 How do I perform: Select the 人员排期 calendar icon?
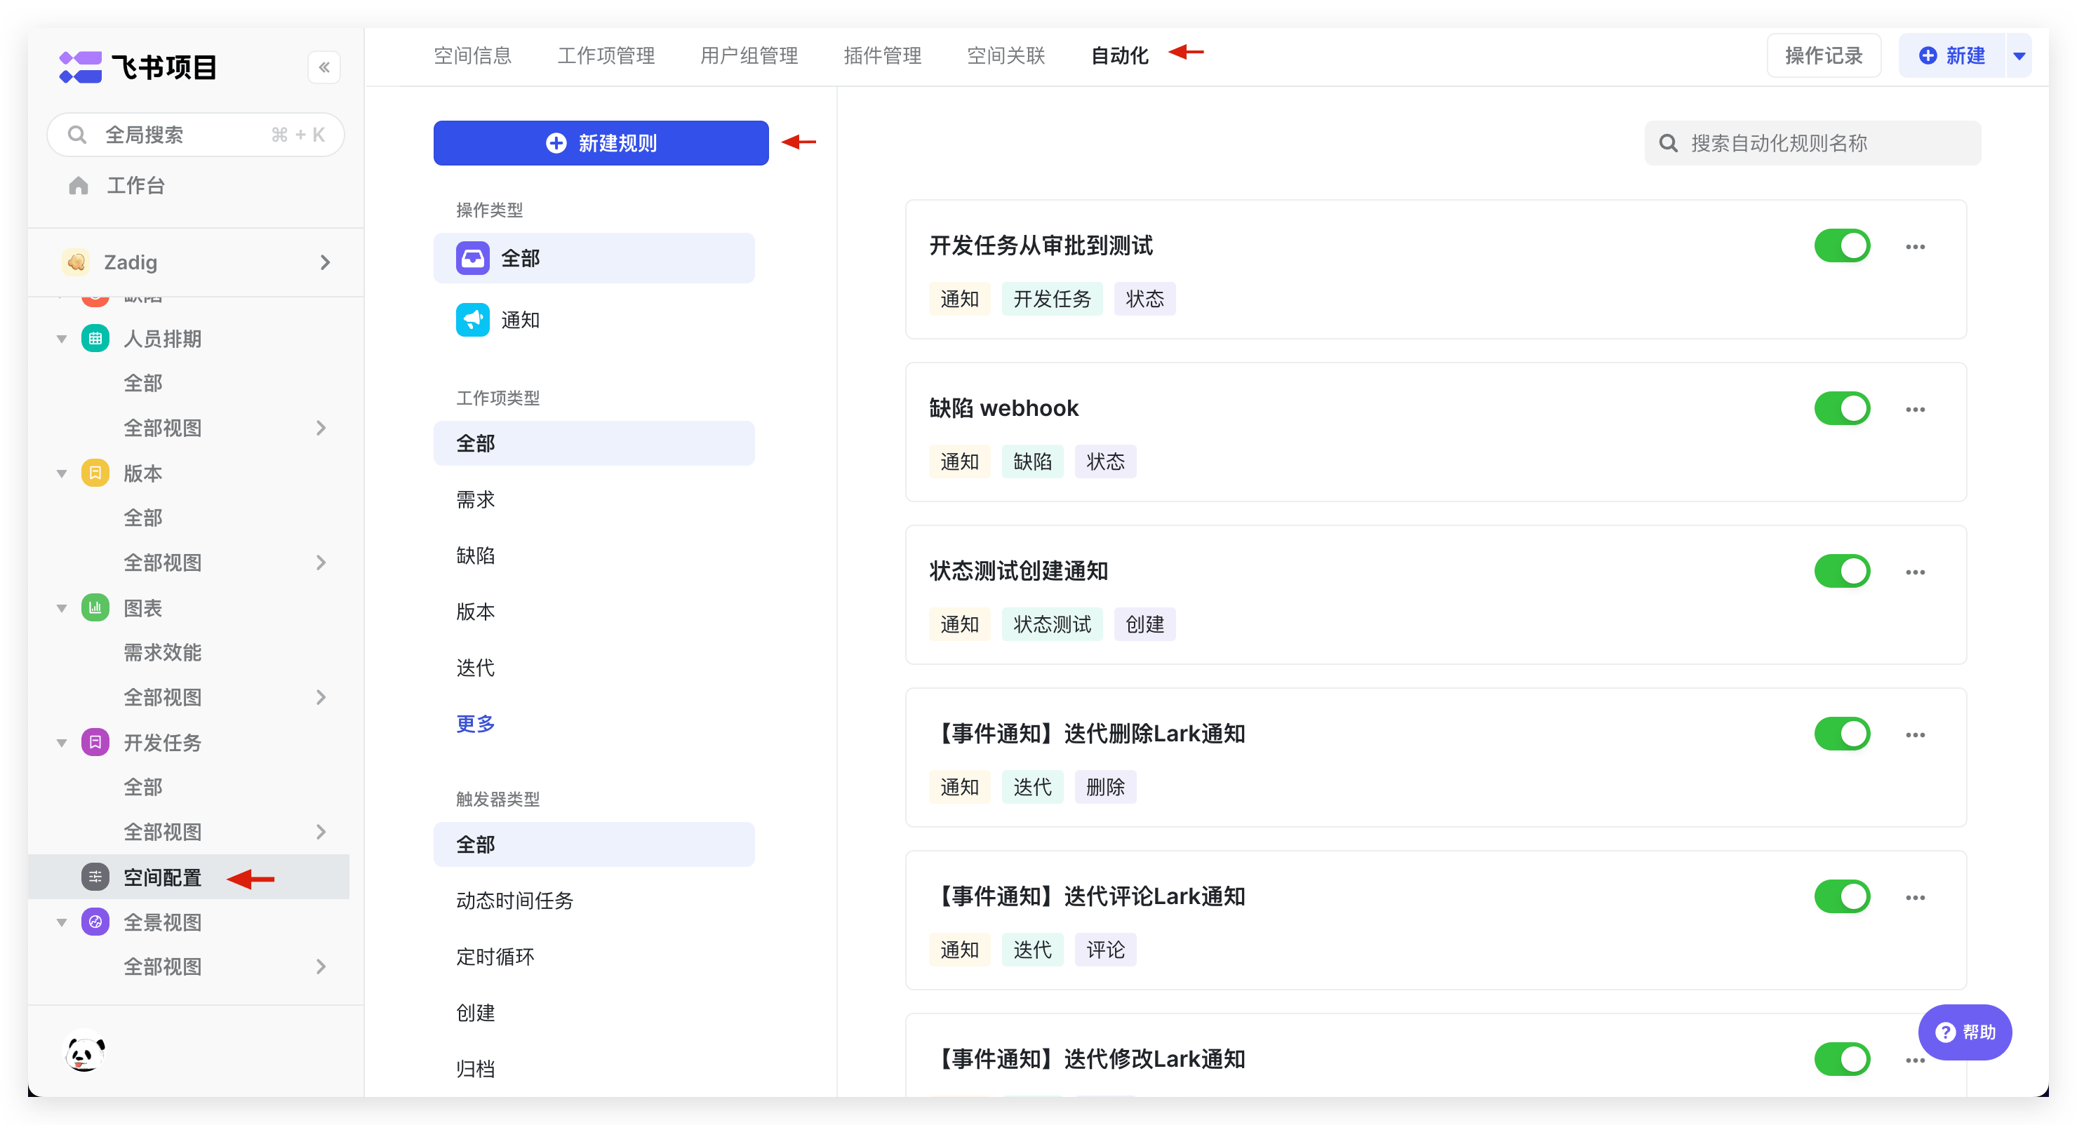tap(95, 337)
